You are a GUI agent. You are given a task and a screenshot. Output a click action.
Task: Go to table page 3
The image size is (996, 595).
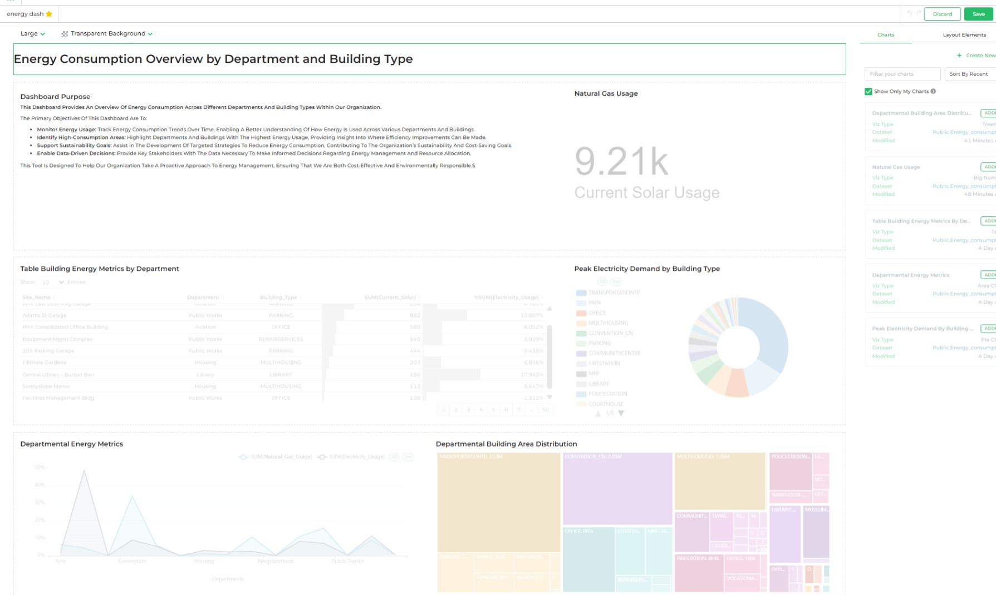tap(469, 410)
